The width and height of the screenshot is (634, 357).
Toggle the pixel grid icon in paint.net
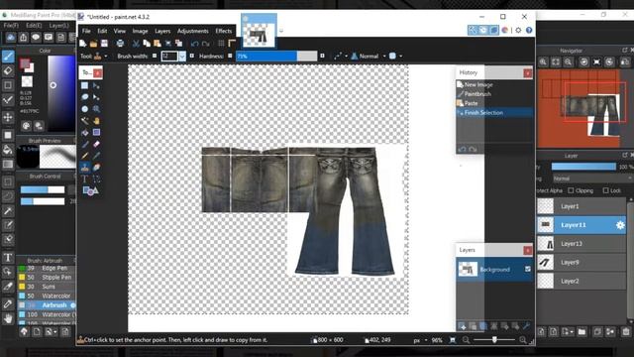[221, 44]
